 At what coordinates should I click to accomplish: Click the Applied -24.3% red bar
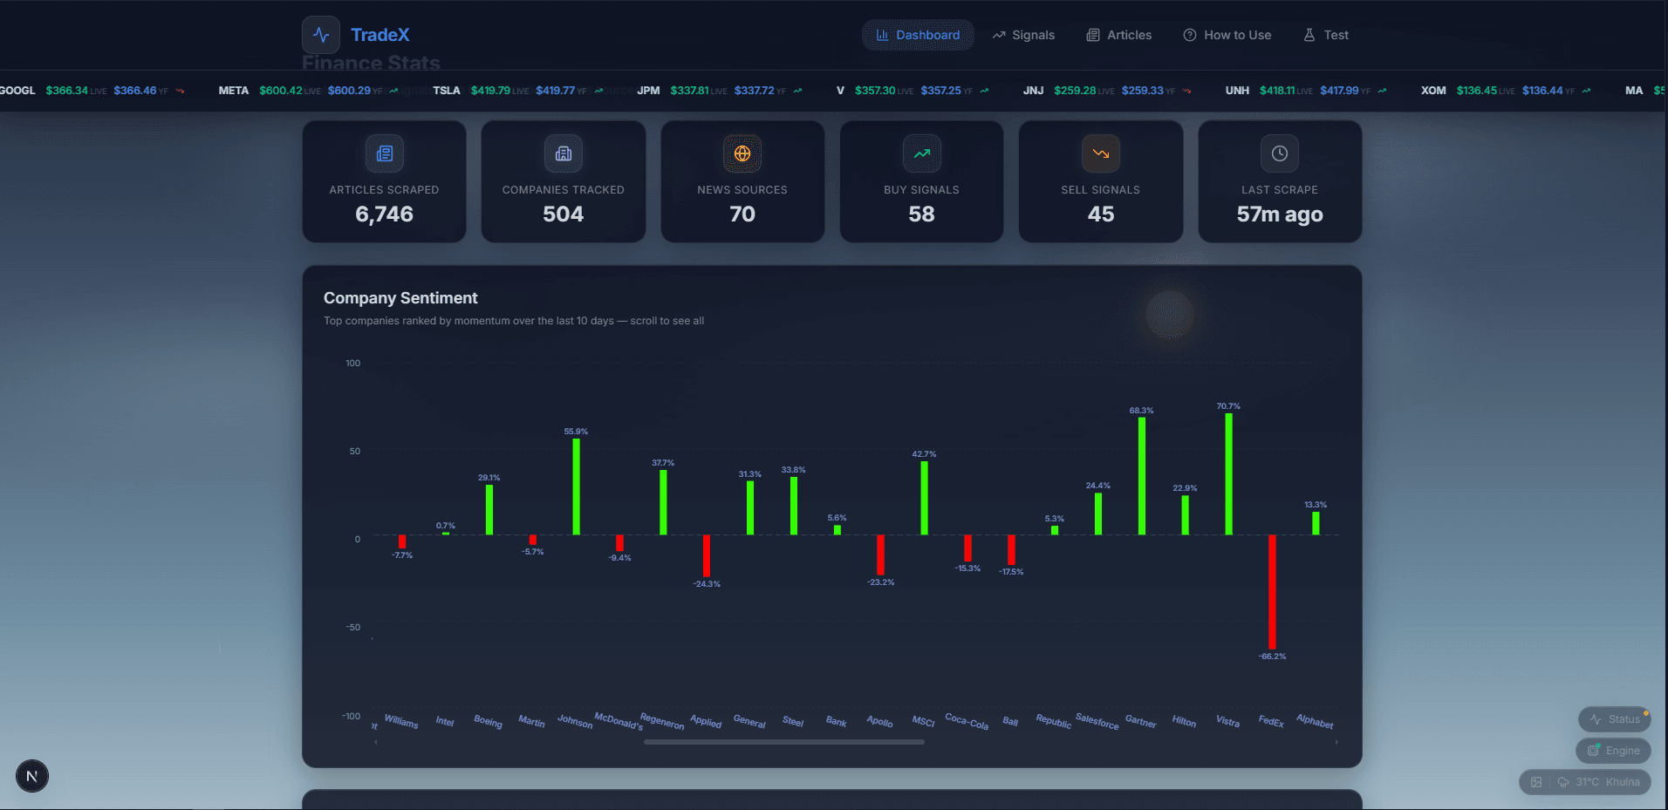coord(706,555)
